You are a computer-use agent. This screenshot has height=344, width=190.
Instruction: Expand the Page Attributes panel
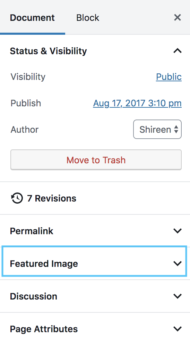point(95,329)
